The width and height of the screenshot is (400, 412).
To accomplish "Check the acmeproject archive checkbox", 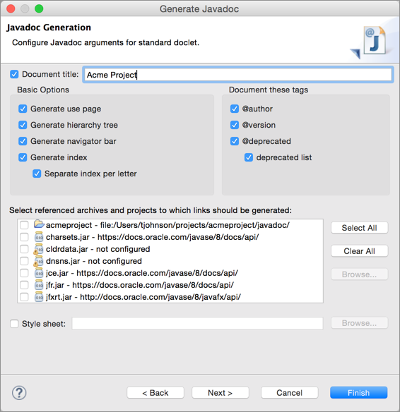I will coord(24,225).
